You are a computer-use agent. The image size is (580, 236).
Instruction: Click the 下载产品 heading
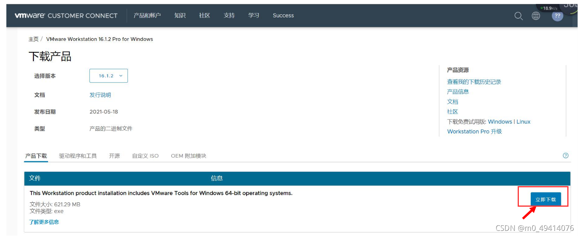50,57
